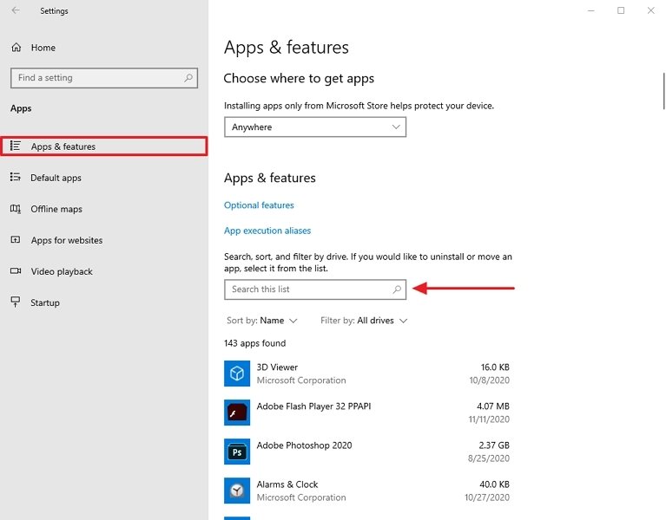Click the Offline maps icon
666x520 pixels.
(16, 209)
